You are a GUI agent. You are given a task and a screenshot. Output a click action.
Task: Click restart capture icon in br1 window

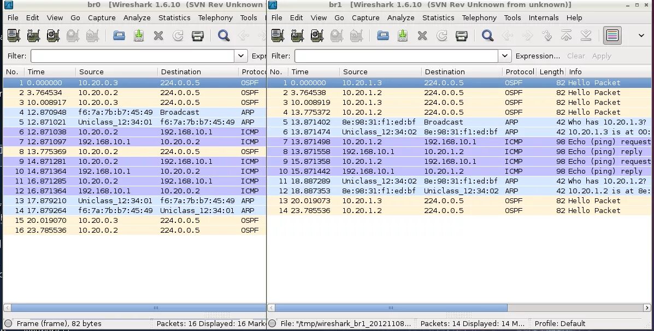point(356,36)
